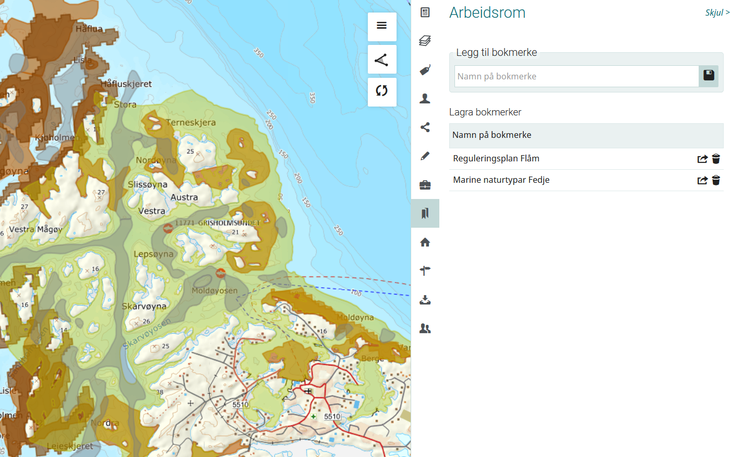Open the signpost icon in the sidebar

[x=425, y=271]
